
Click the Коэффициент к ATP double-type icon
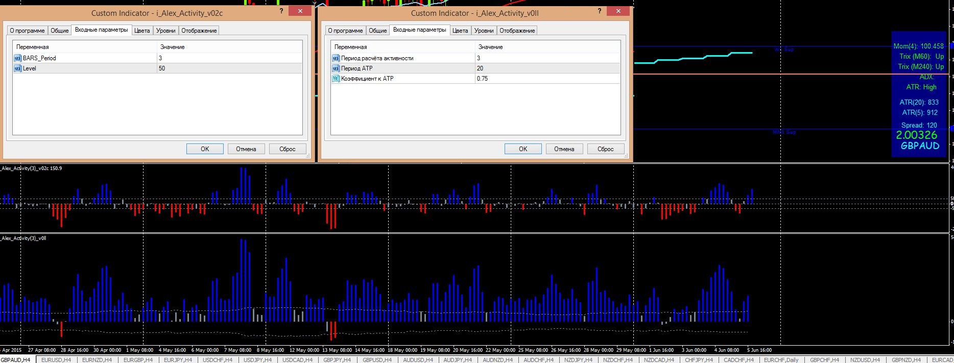[336, 79]
